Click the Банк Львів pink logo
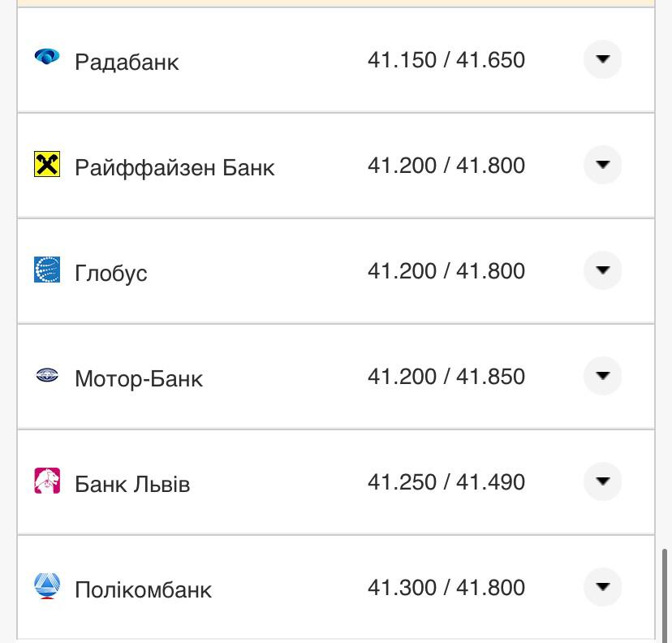This screenshot has height=643, width=672. [47, 481]
